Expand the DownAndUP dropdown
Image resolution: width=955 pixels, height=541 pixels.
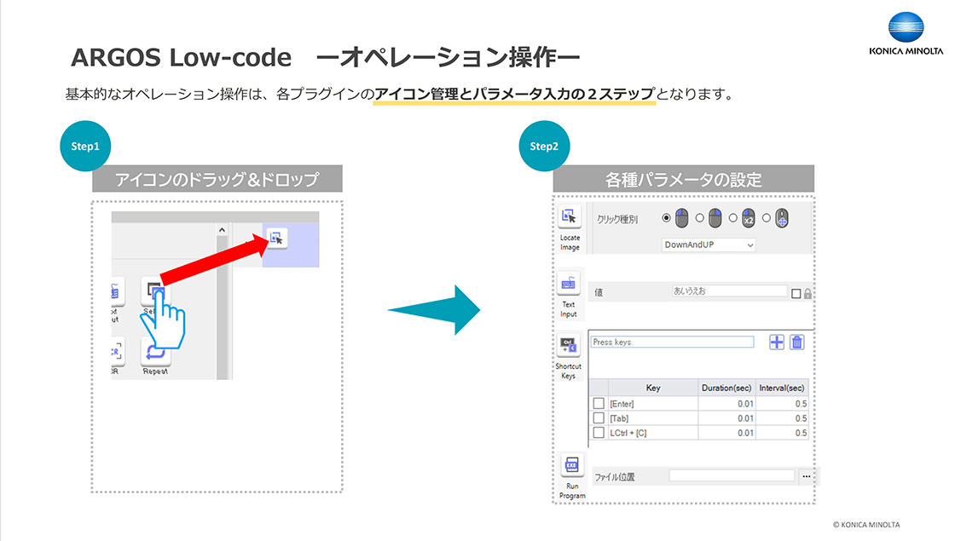coord(709,245)
